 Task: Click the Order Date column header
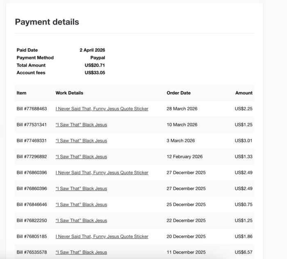[179, 93]
